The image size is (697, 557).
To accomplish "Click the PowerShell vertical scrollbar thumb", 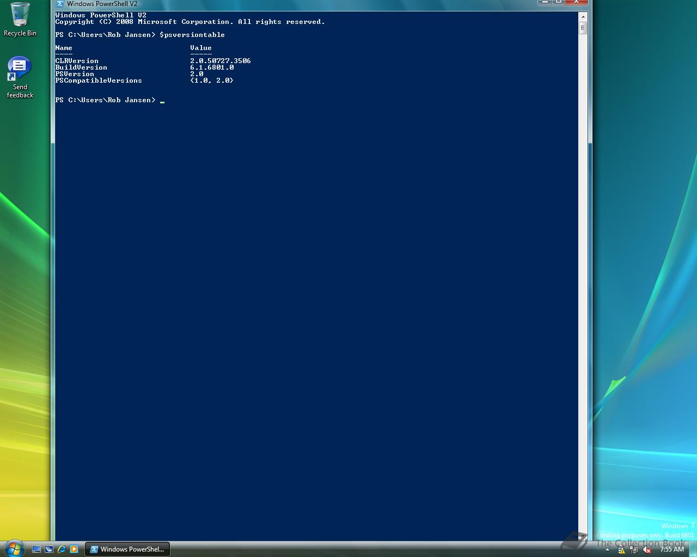I will click(583, 28).
